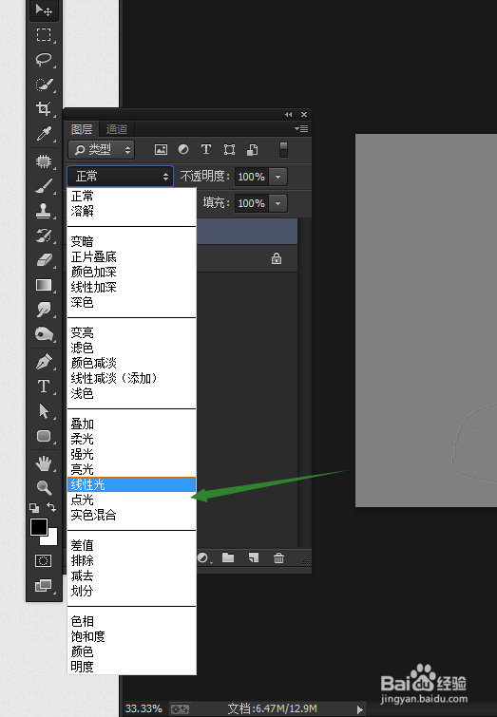Select the Rectangular Marquee tool
This screenshot has height=717, width=497.
coord(44,35)
